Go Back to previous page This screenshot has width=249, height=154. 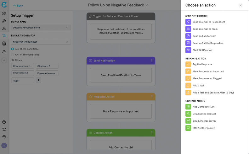[x=18, y=6]
